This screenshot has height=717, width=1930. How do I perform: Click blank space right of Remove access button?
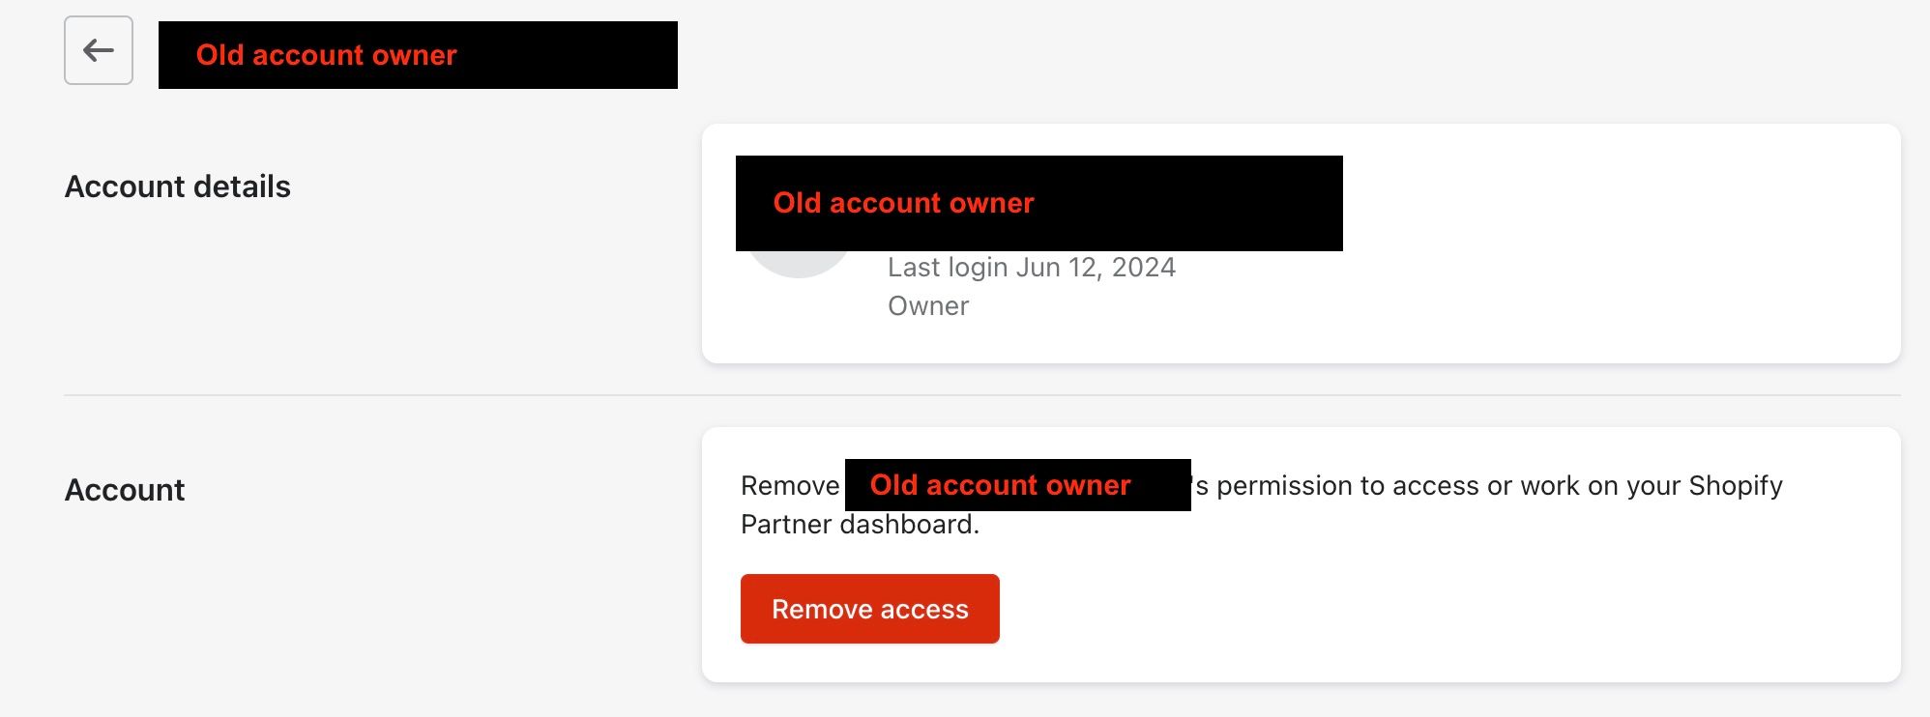point(1402,609)
